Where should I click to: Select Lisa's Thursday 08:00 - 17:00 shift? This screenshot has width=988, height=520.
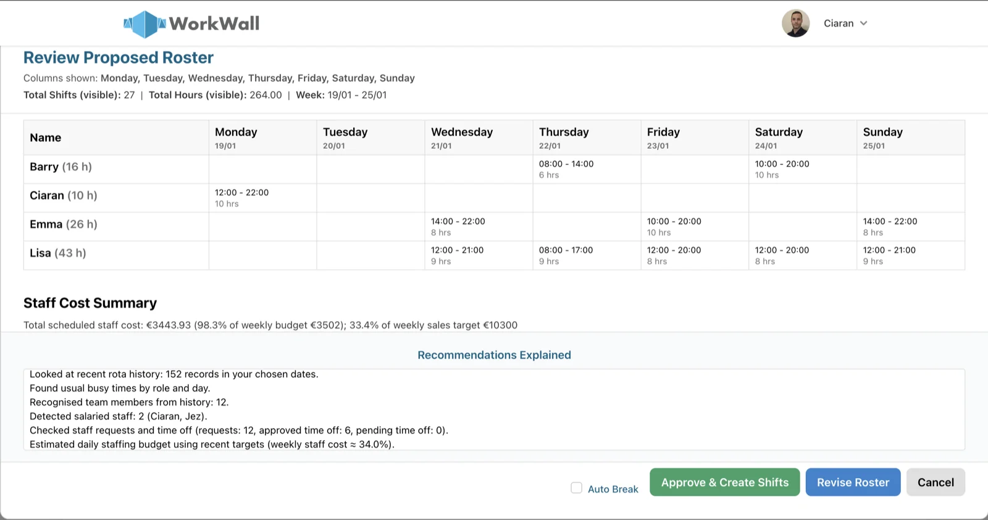587,256
